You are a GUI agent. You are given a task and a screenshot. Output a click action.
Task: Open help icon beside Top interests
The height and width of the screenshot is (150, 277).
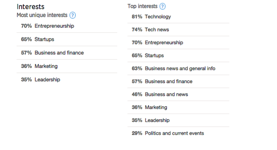162,6
